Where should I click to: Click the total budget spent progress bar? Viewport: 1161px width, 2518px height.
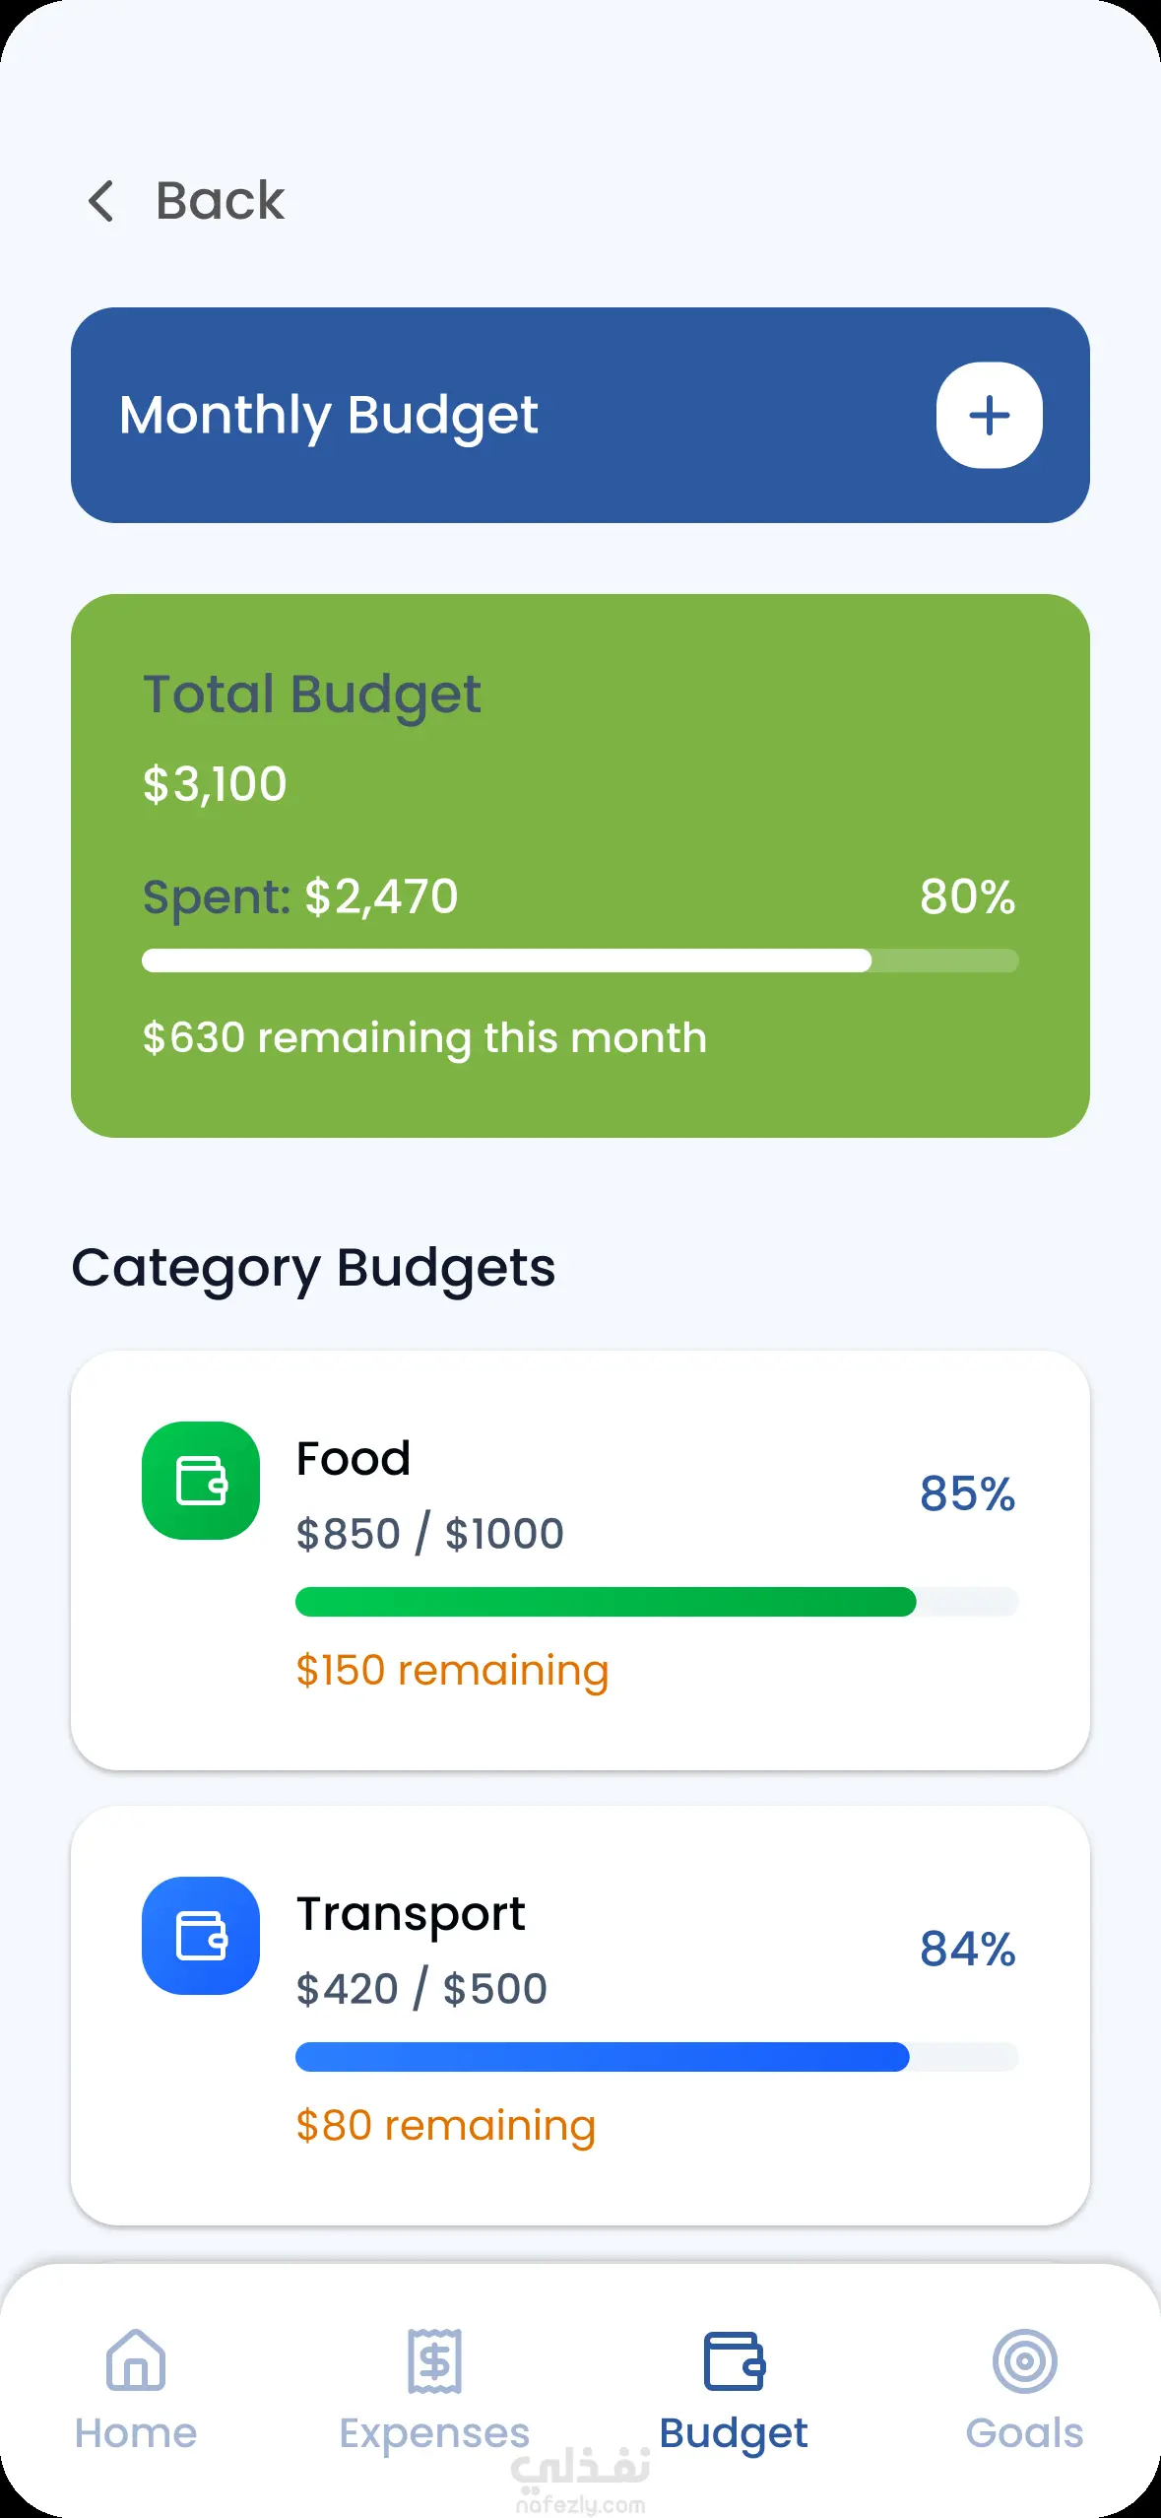coord(580,961)
